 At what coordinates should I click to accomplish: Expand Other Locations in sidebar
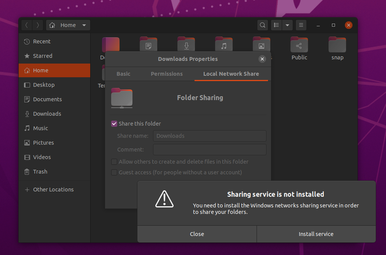tap(53, 190)
